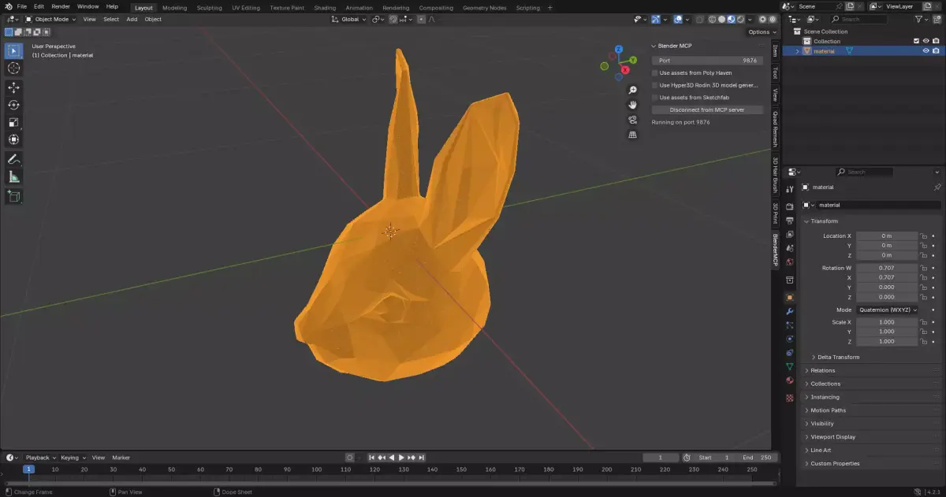Screen dimensions: 946x497
Task: Select the Move tool
Action: tap(13, 87)
